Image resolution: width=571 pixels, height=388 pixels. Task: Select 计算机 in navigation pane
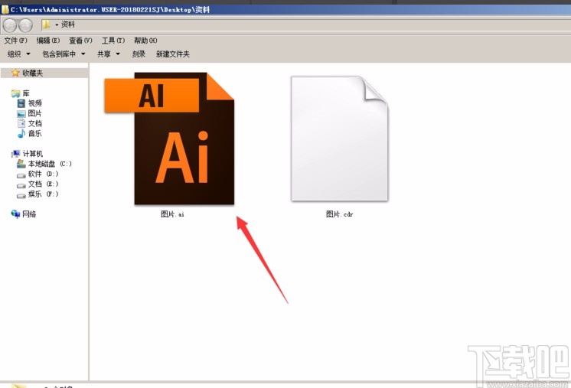[x=32, y=154]
